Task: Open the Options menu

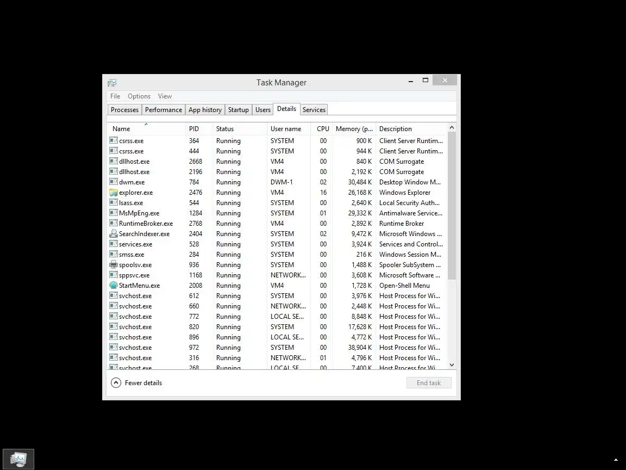Action: [x=139, y=96]
